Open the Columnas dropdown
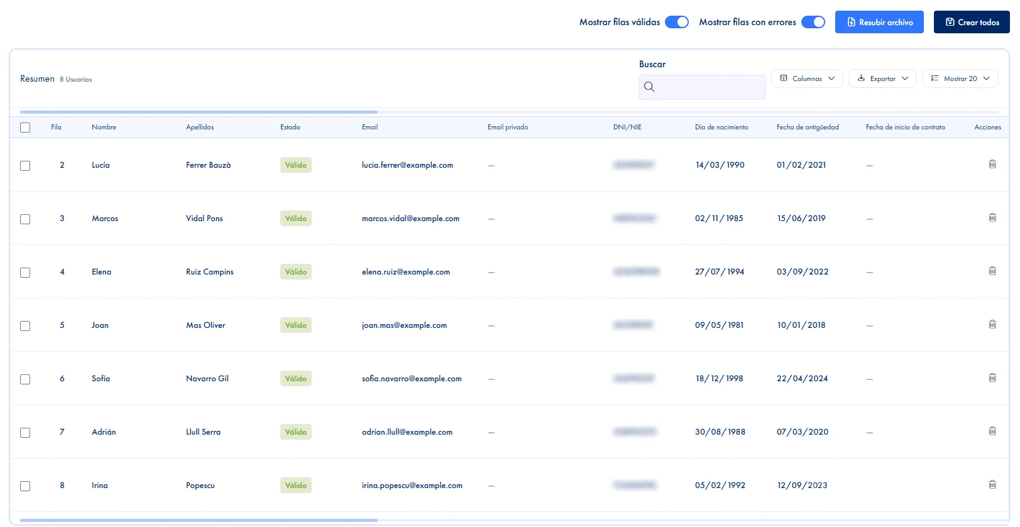Screen dimensions: 1020x527 click(807, 79)
